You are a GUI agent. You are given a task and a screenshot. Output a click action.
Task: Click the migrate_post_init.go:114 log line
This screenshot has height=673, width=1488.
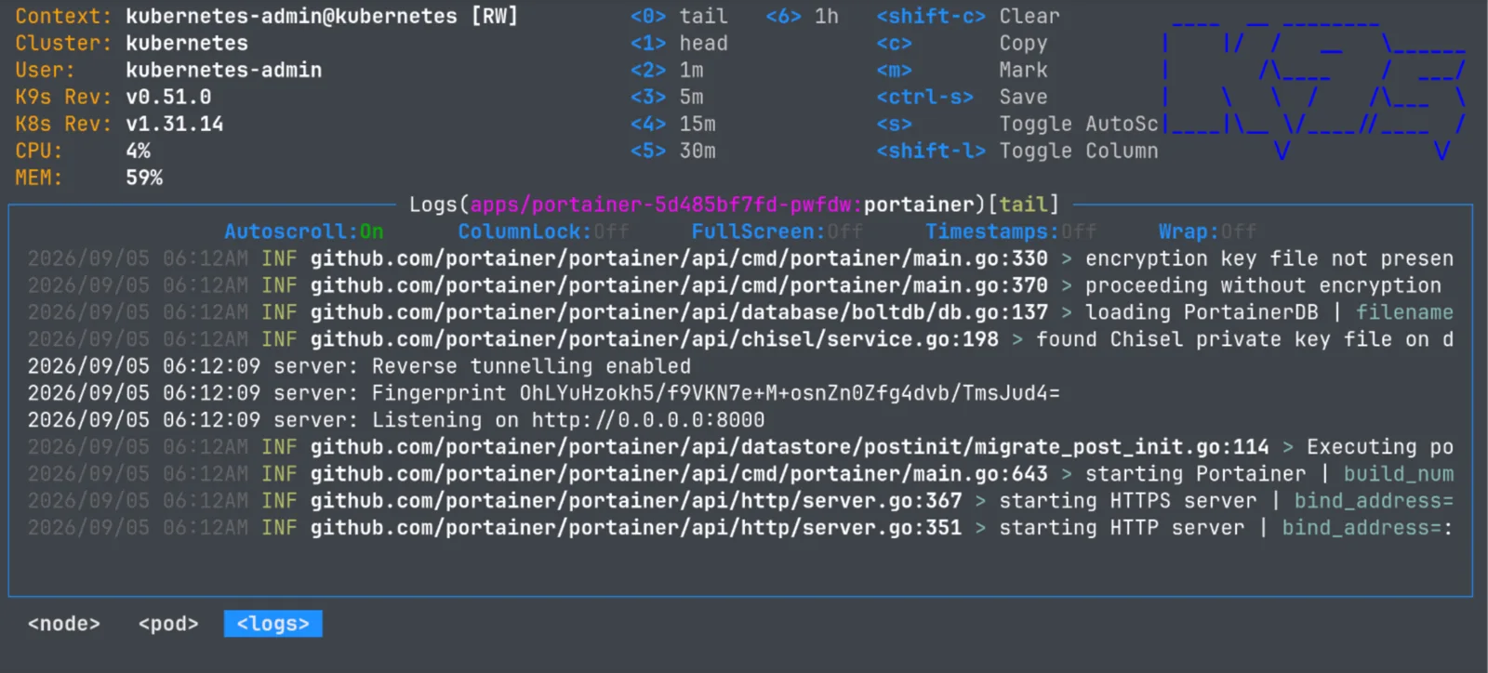click(x=740, y=447)
